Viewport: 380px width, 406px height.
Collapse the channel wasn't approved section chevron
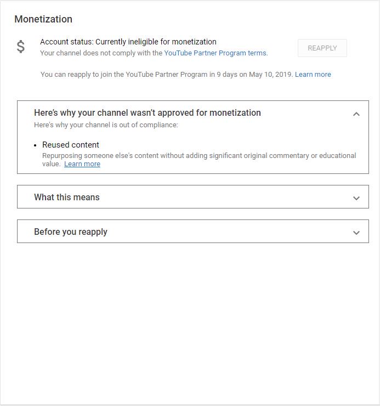356,114
